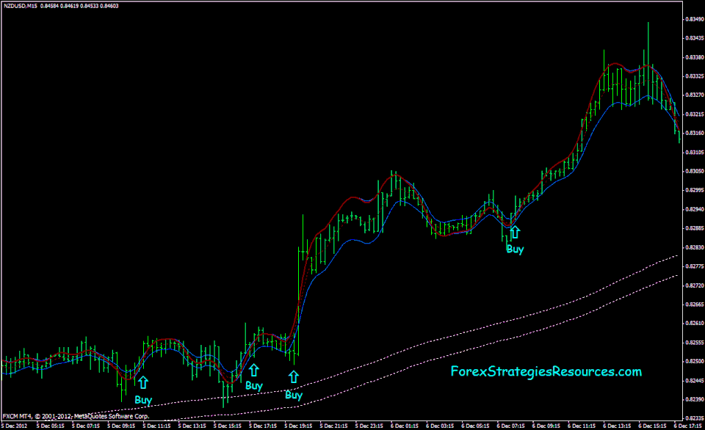Select the 0.83160 price axis label
This screenshot has width=705, height=430.
[695, 134]
